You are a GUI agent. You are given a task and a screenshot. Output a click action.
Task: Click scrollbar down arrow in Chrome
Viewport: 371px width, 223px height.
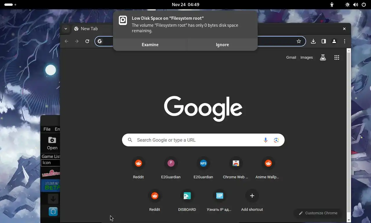pyautogui.click(x=349, y=220)
